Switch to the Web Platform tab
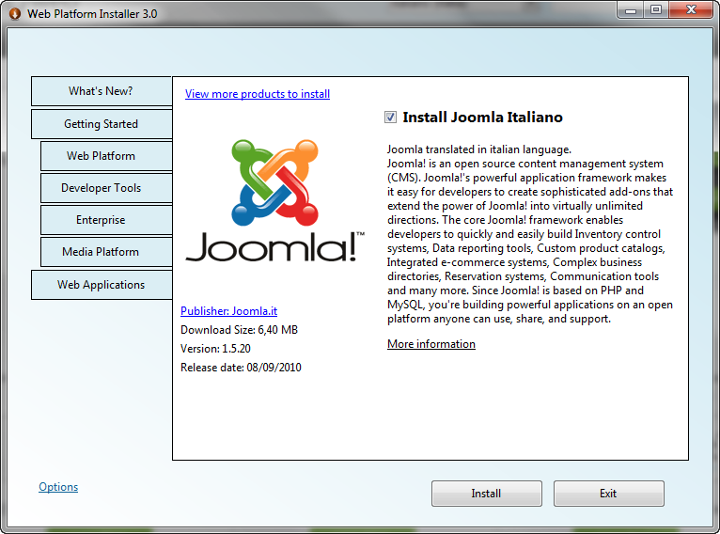The height and width of the screenshot is (534, 720). point(106,156)
